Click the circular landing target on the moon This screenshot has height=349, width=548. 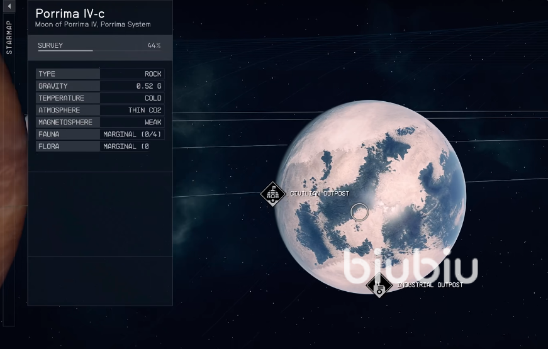(359, 212)
